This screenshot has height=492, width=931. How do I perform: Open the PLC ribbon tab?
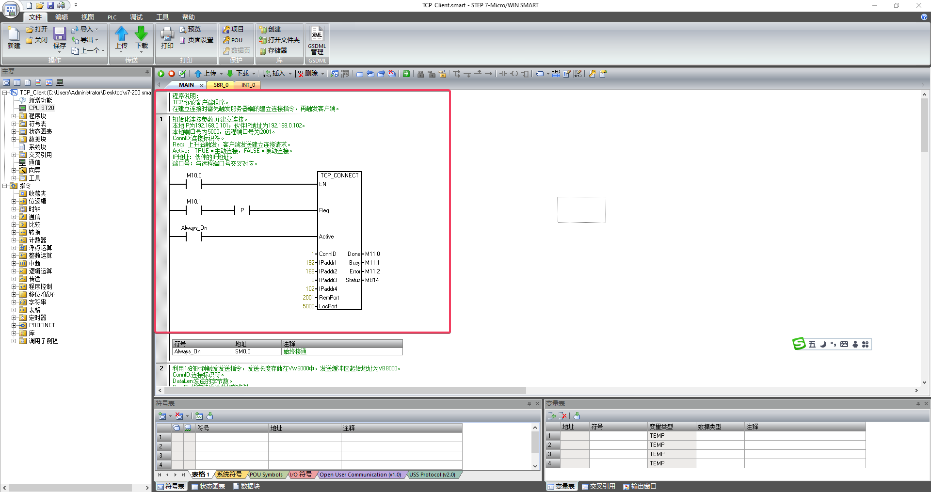(x=112, y=17)
